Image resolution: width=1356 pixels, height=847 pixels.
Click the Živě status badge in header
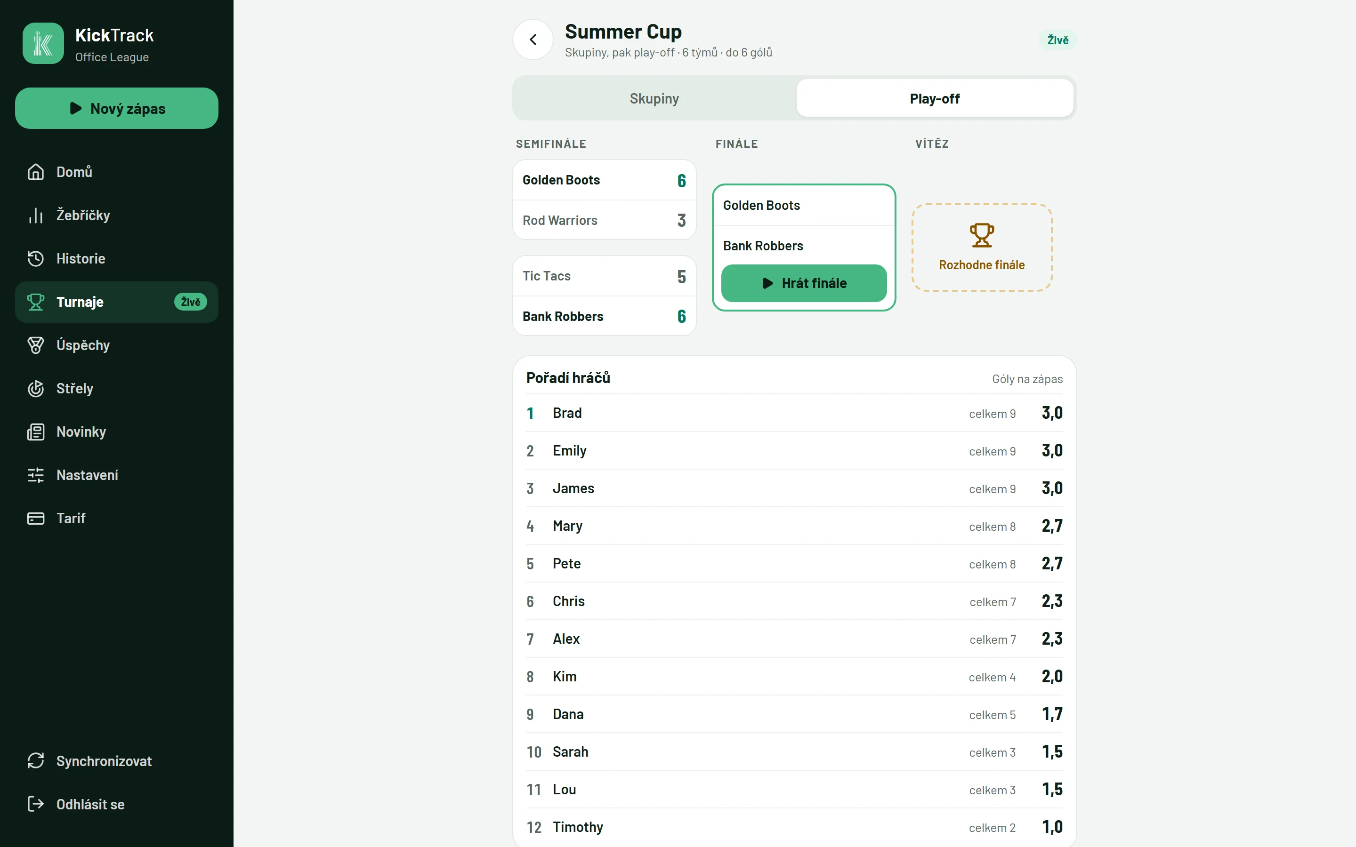1058,40
